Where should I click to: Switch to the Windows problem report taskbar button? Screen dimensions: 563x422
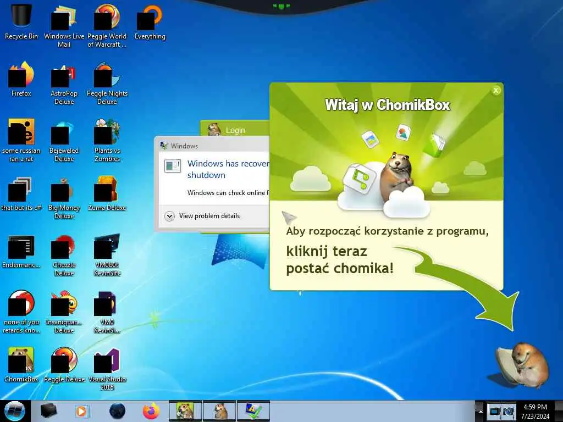253,411
